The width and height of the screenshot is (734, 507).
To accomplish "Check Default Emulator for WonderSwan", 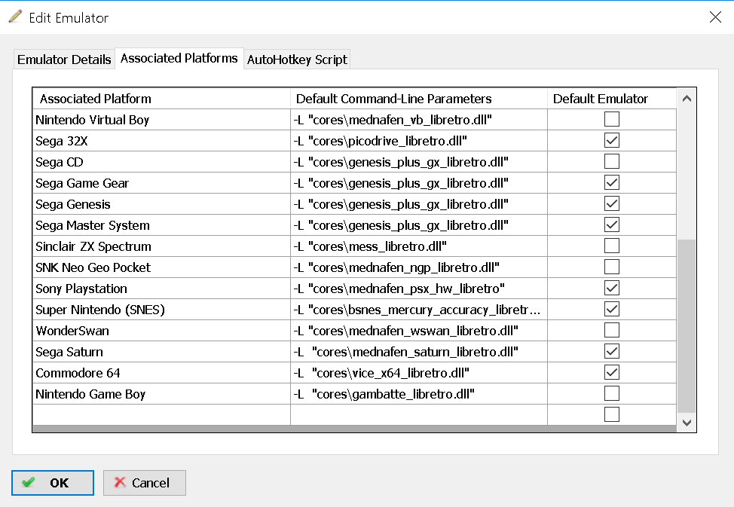I will coord(611,330).
